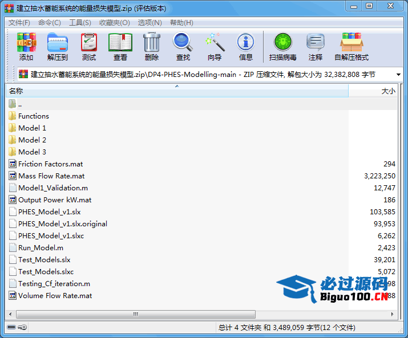408x338 pixels.
Task: Click the drive icon in status bar
Action: (11, 327)
